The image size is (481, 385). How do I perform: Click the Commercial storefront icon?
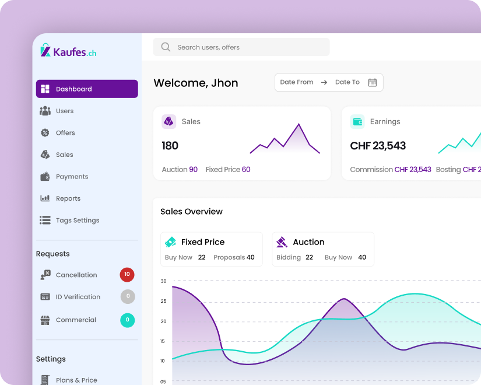pos(45,320)
